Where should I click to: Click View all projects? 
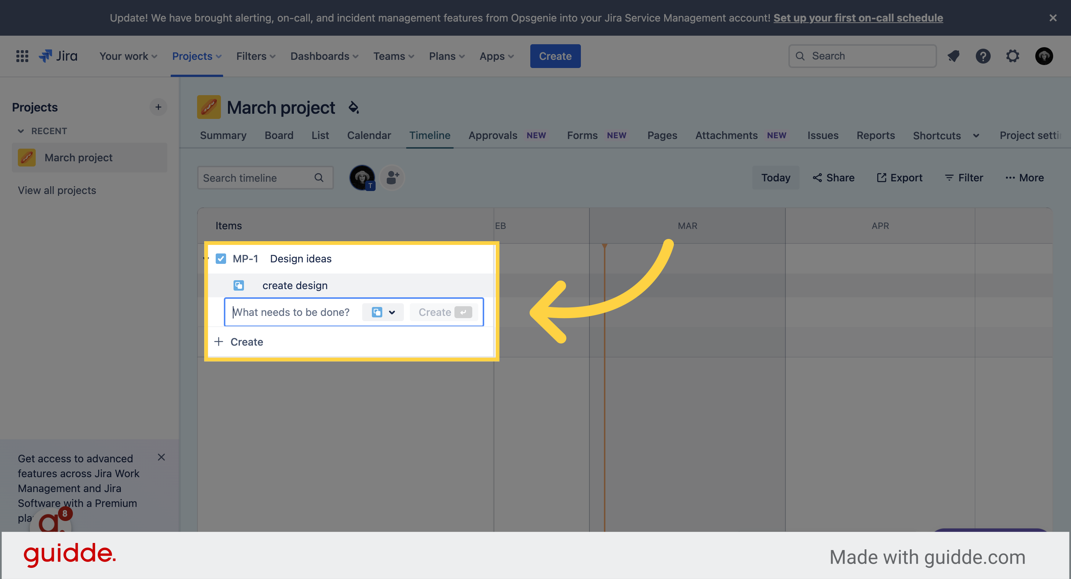tap(57, 190)
